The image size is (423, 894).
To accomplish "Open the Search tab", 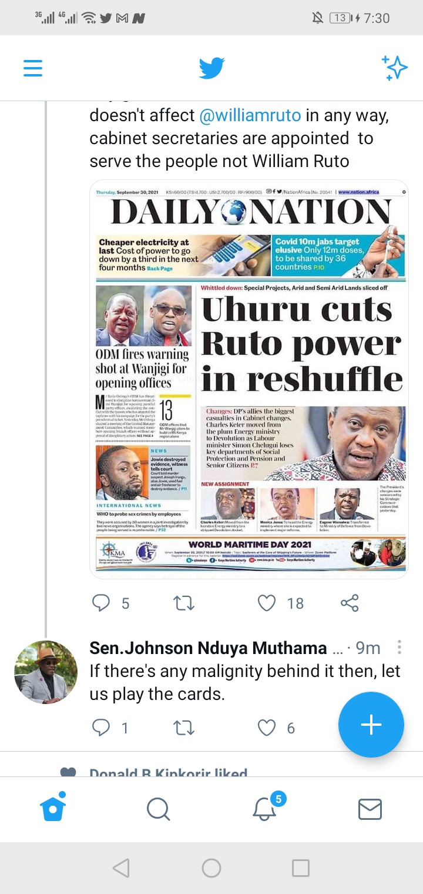I will click(158, 809).
